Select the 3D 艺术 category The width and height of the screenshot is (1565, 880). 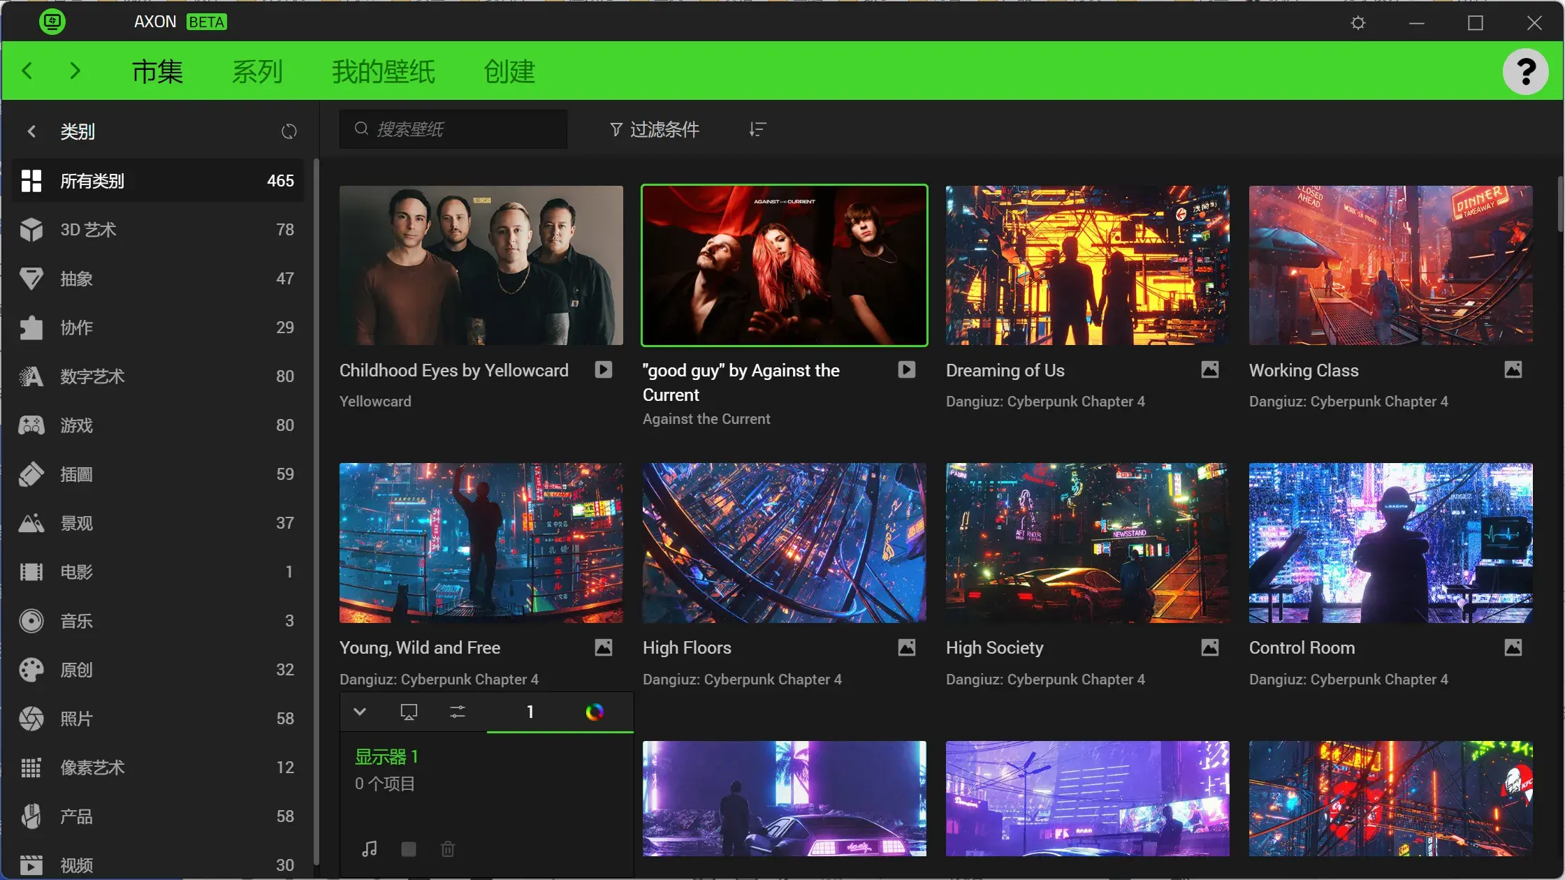[x=158, y=230]
